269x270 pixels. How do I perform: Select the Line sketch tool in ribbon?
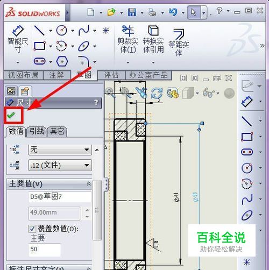(39, 31)
